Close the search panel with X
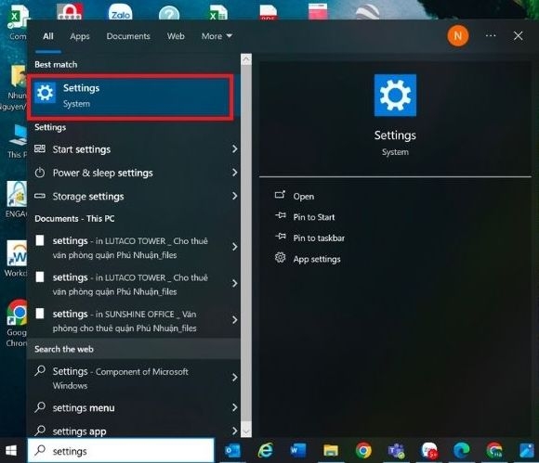Image resolution: width=539 pixels, height=463 pixels. pos(518,35)
